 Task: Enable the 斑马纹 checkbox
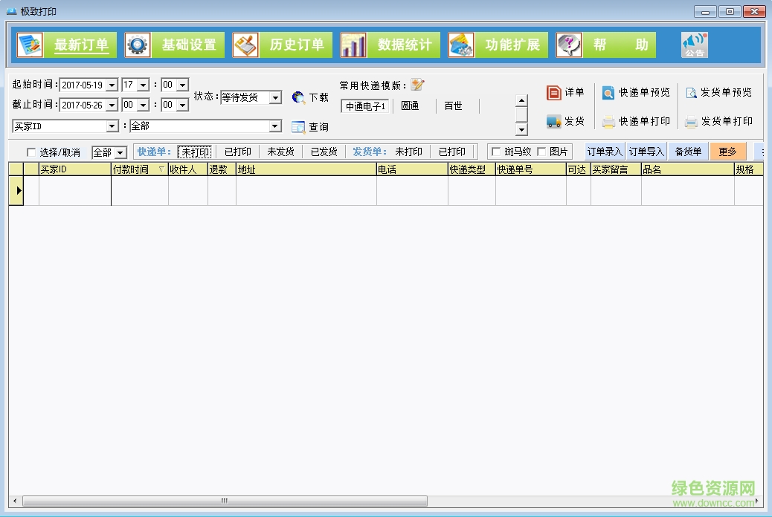(x=496, y=152)
